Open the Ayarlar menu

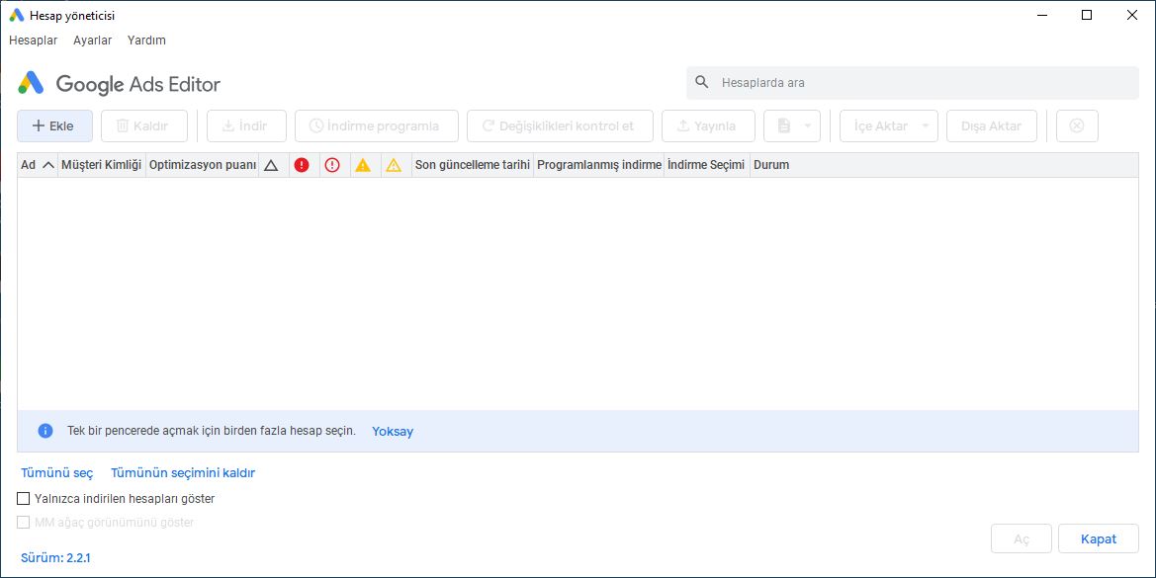pyautogui.click(x=92, y=41)
